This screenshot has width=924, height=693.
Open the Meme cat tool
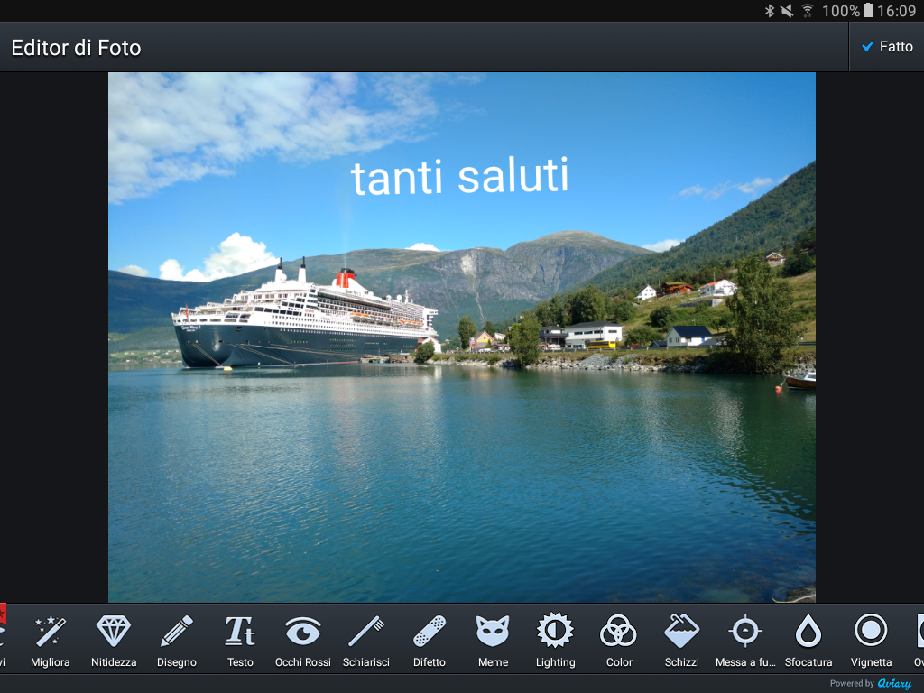[493, 641]
